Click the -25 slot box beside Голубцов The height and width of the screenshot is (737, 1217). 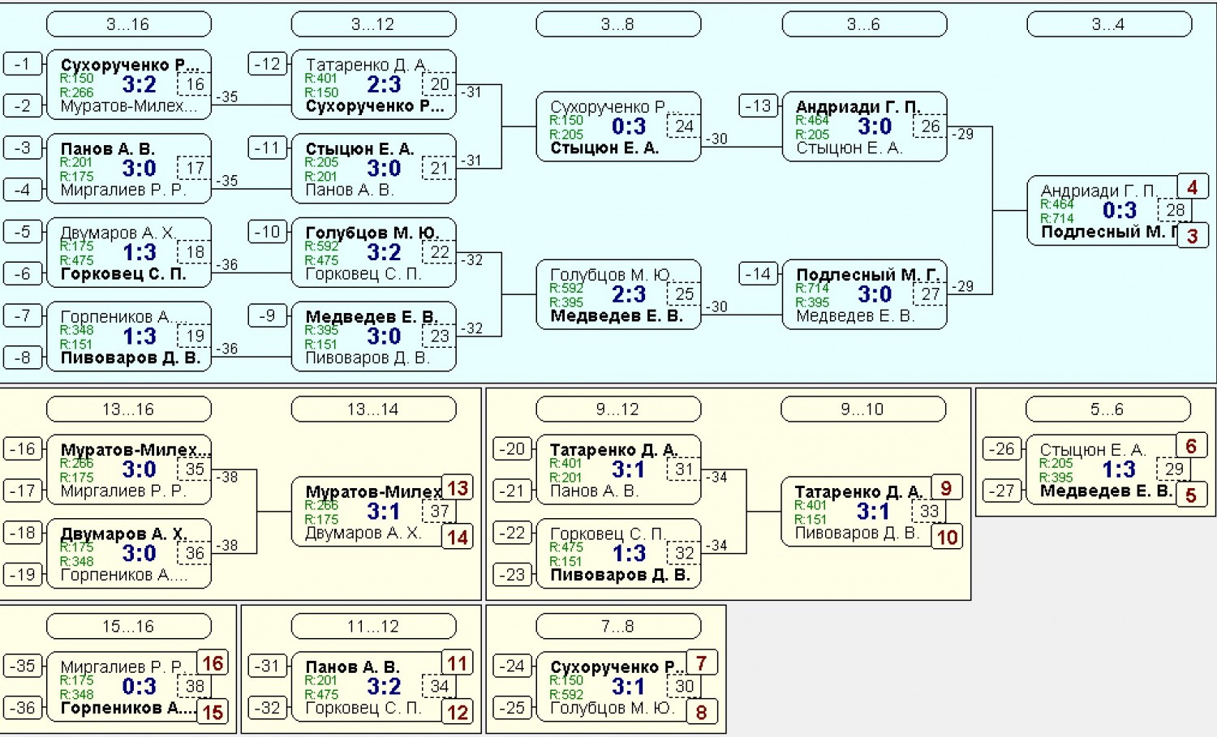(x=513, y=708)
